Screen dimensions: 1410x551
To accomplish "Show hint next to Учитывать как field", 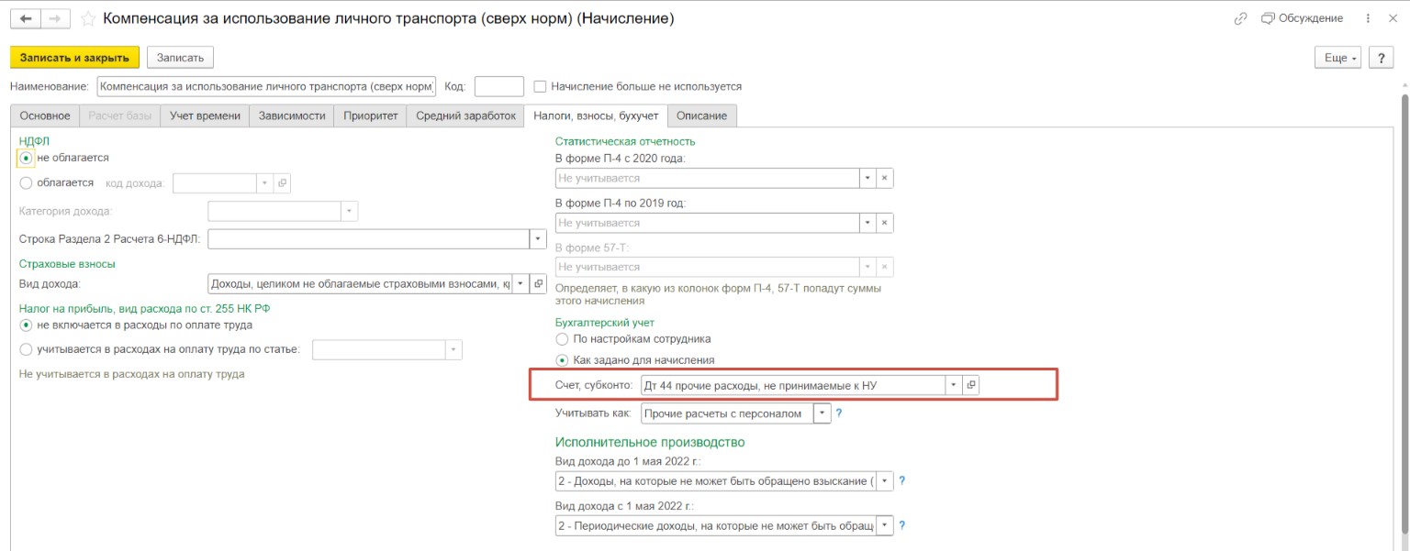I will pyautogui.click(x=838, y=413).
